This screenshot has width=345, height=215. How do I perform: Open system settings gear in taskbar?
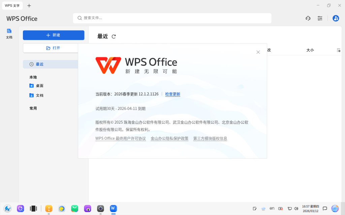100,208
